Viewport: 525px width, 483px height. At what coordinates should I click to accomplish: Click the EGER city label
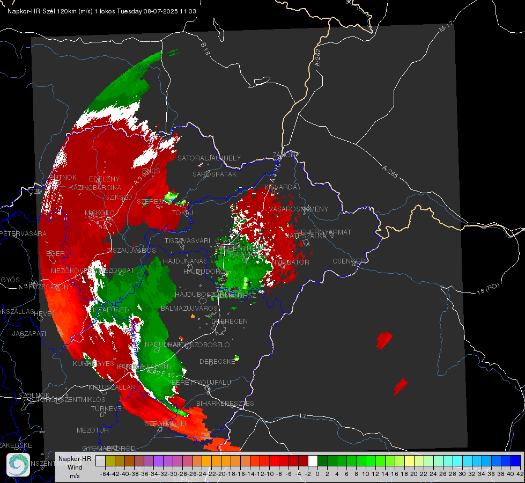click(x=56, y=253)
